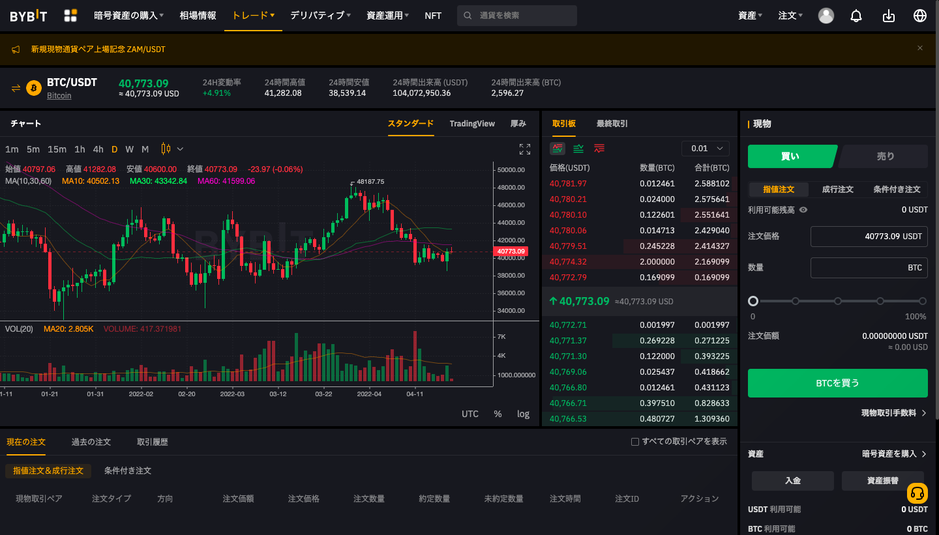Select sell order price 40,781.97
This screenshot has height=535, width=939.
[568, 184]
